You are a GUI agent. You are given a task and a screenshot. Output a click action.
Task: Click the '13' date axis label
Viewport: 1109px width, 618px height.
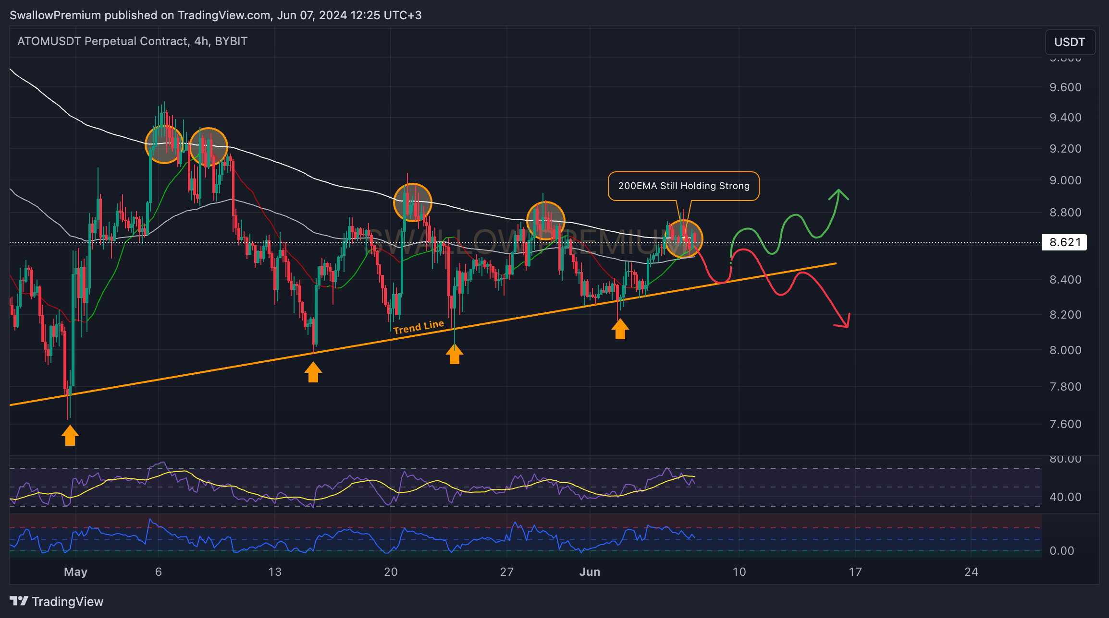275,572
